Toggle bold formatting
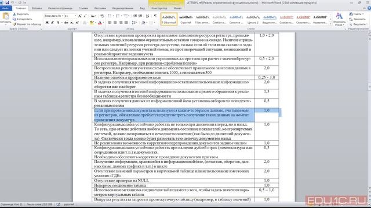 47,23
